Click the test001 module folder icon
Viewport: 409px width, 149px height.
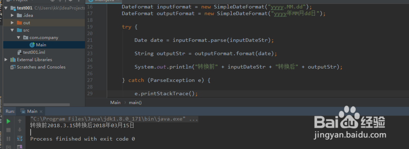[x=13, y=8]
